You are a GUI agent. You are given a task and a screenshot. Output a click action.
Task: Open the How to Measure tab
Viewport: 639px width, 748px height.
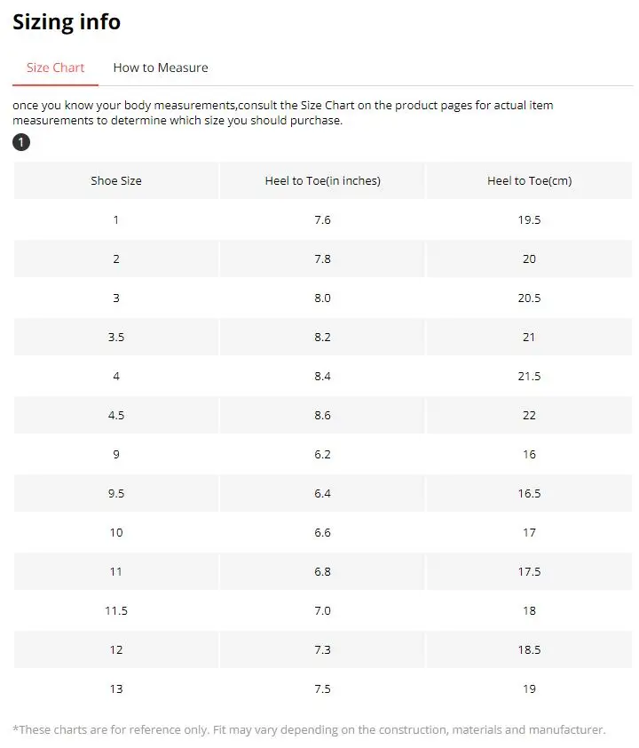pos(161,68)
